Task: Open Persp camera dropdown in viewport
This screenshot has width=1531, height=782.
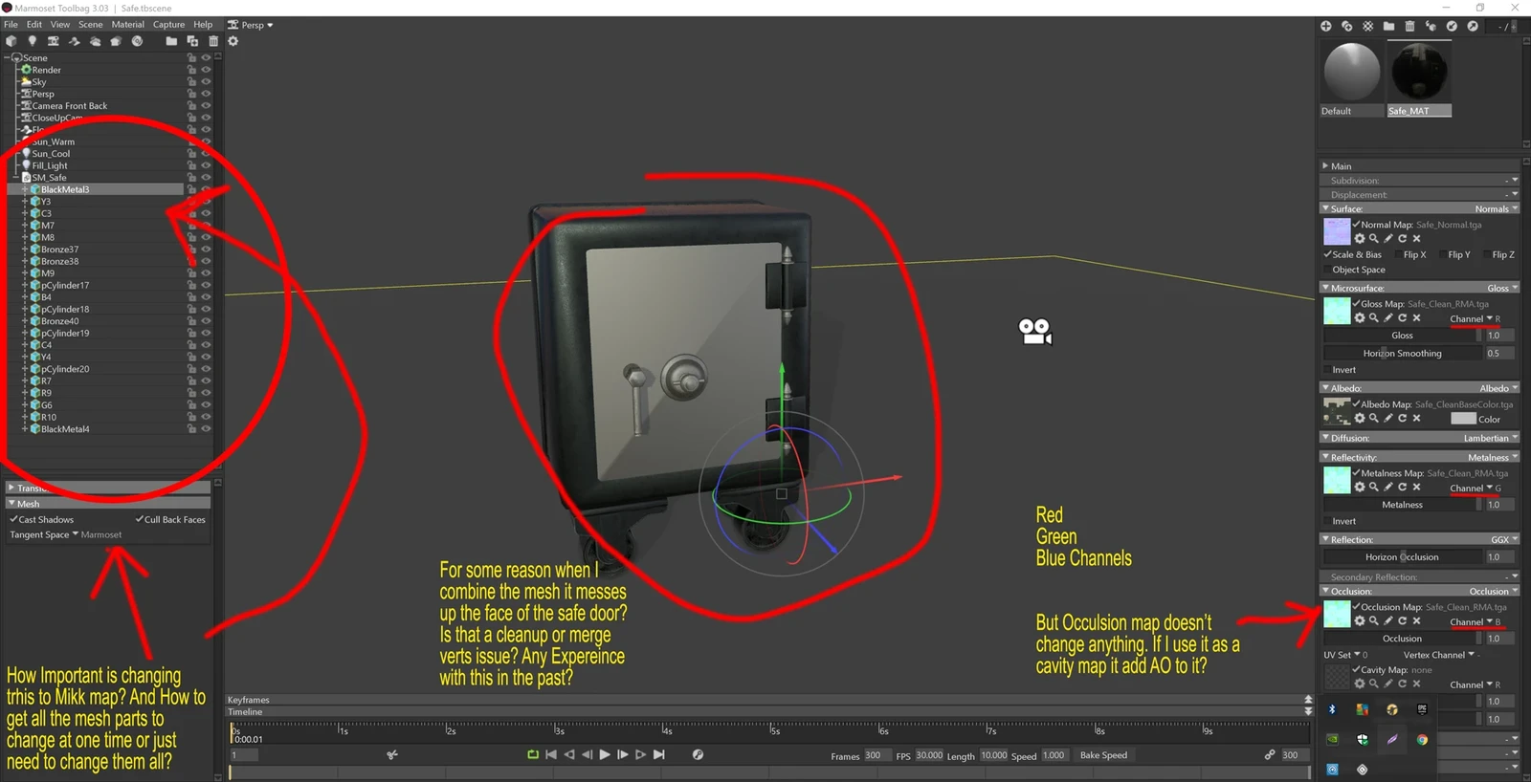Action: pos(251,25)
